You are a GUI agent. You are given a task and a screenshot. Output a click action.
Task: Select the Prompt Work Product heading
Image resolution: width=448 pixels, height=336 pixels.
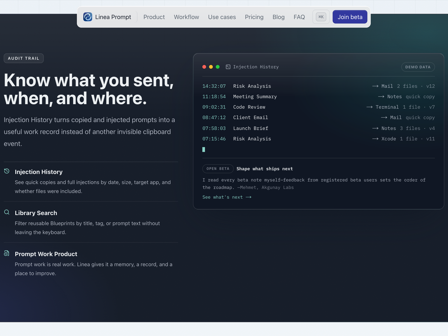(x=46, y=254)
